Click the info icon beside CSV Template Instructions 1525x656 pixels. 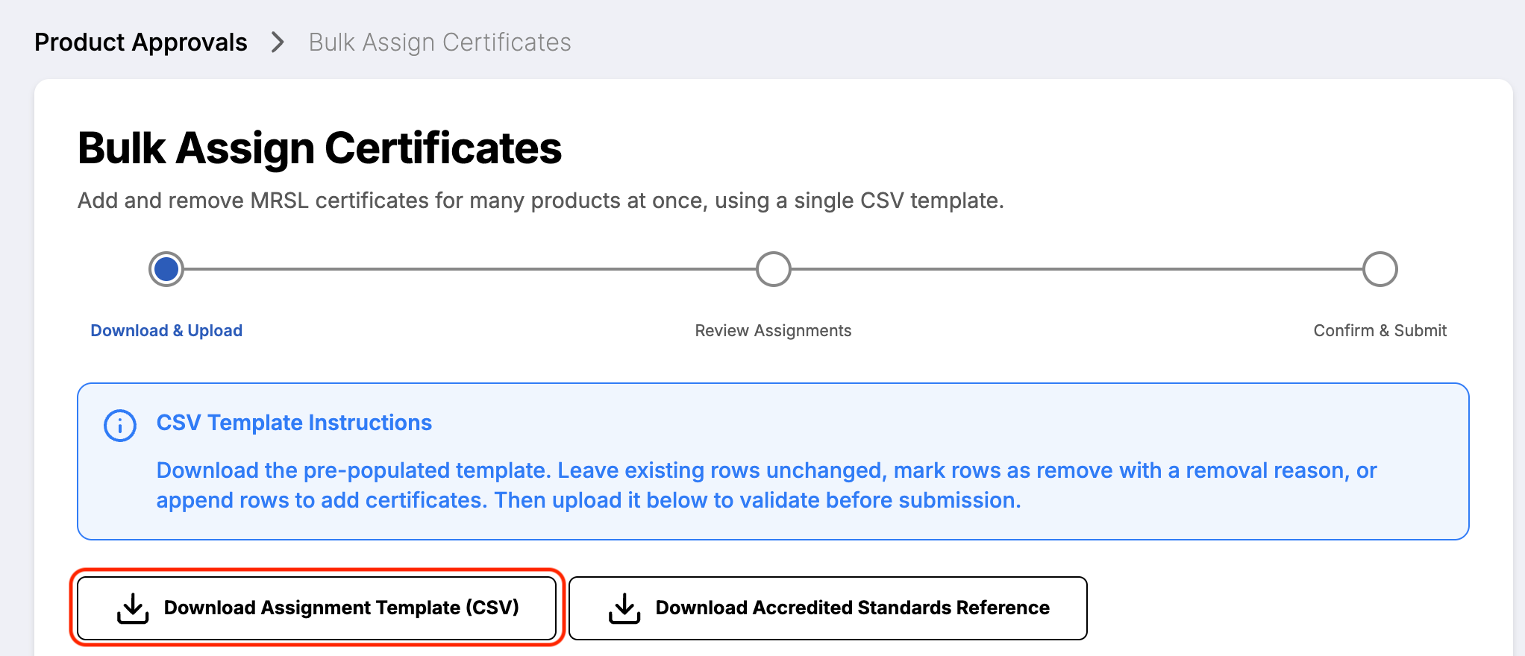click(120, 426)
